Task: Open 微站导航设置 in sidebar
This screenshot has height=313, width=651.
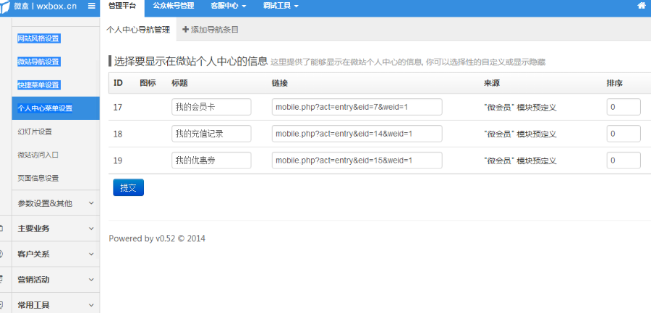Action: click(38, 62)
